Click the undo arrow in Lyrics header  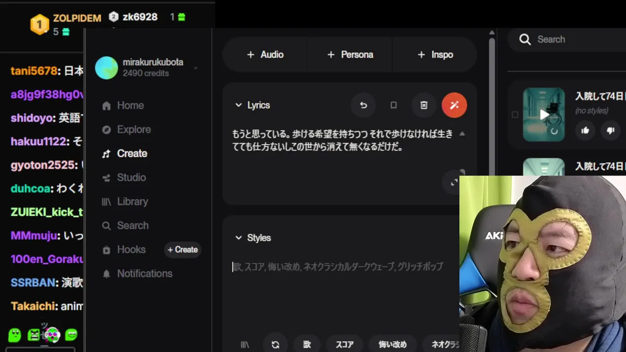363,105
